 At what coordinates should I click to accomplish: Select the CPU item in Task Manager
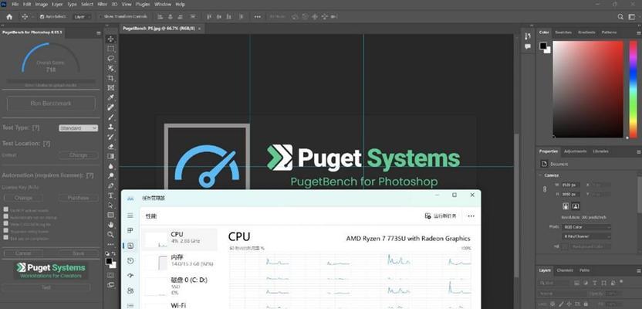180,239
